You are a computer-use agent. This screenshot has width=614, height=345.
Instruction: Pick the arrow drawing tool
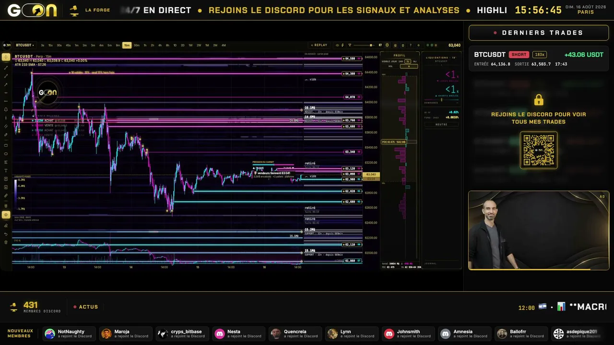point(6,84)
